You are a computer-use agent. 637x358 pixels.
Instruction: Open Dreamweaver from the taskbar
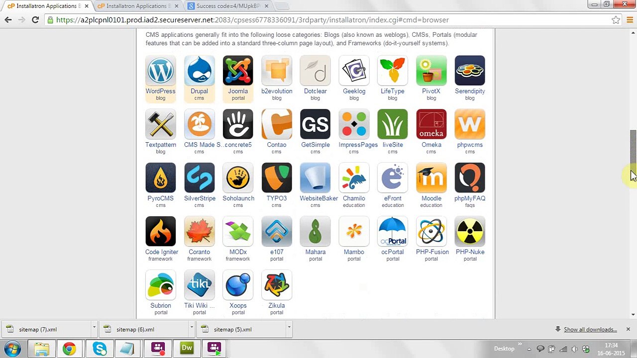coord(187,349)
